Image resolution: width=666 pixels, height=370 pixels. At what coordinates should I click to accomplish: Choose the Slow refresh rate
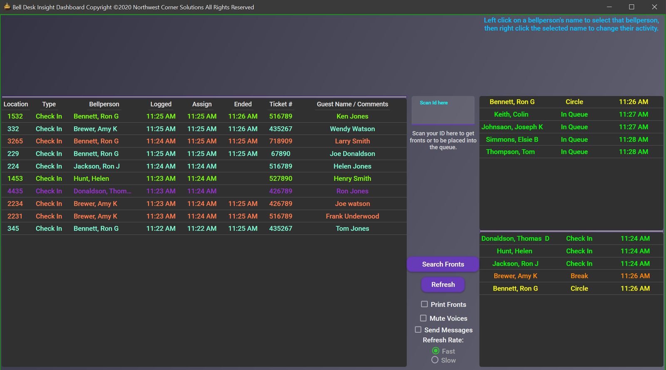point(435,360)
